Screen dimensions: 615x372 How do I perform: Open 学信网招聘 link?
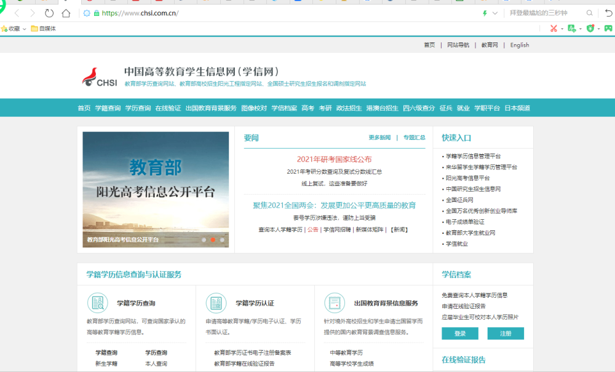click(337, 230)
